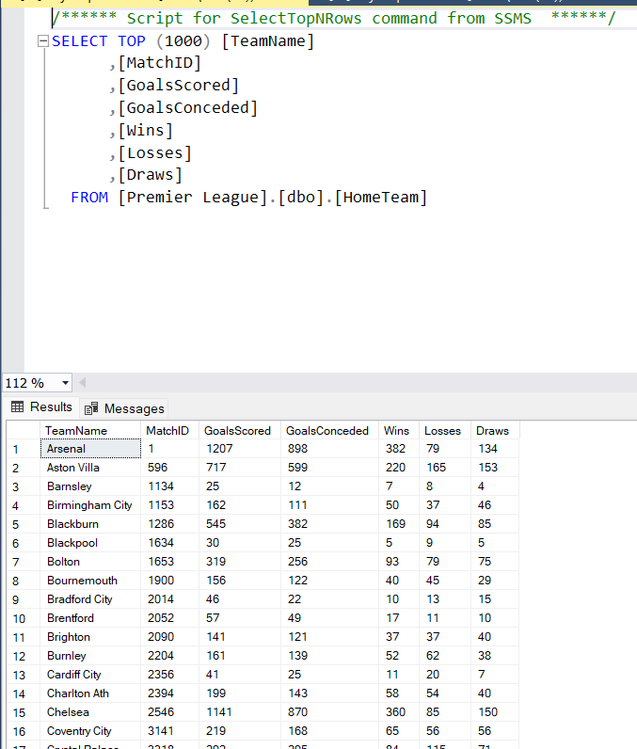Click Bournemouth's MatchID 1900
This screenshot has width=637, height=749.
169,581
